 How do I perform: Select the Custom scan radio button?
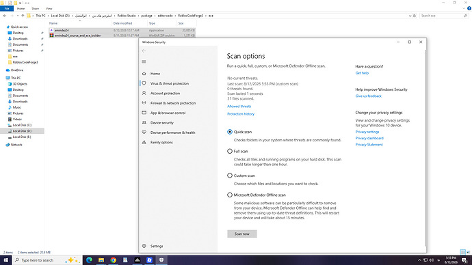230,176
